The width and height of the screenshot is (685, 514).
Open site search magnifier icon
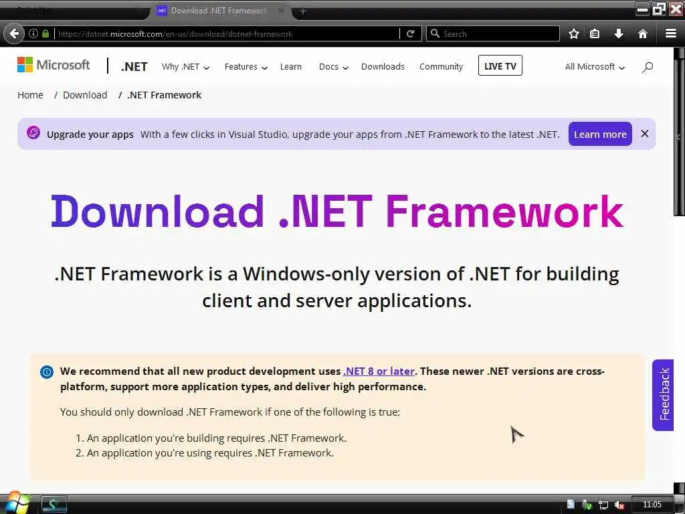[x=648, y=67]
